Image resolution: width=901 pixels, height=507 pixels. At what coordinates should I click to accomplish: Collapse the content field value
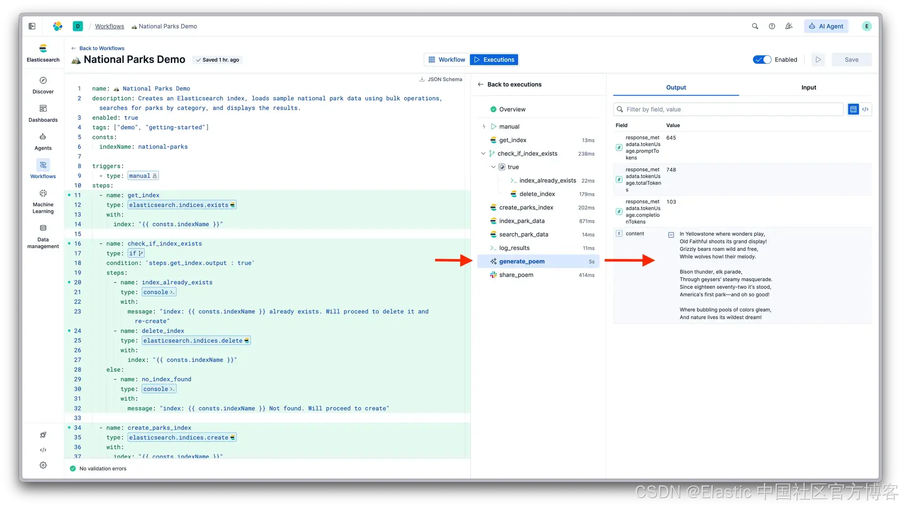671,235
